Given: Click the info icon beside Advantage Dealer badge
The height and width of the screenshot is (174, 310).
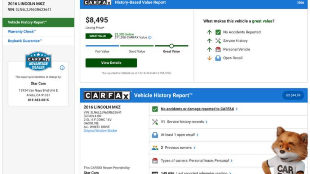Looking at the screenshot, I should [62, 68].
